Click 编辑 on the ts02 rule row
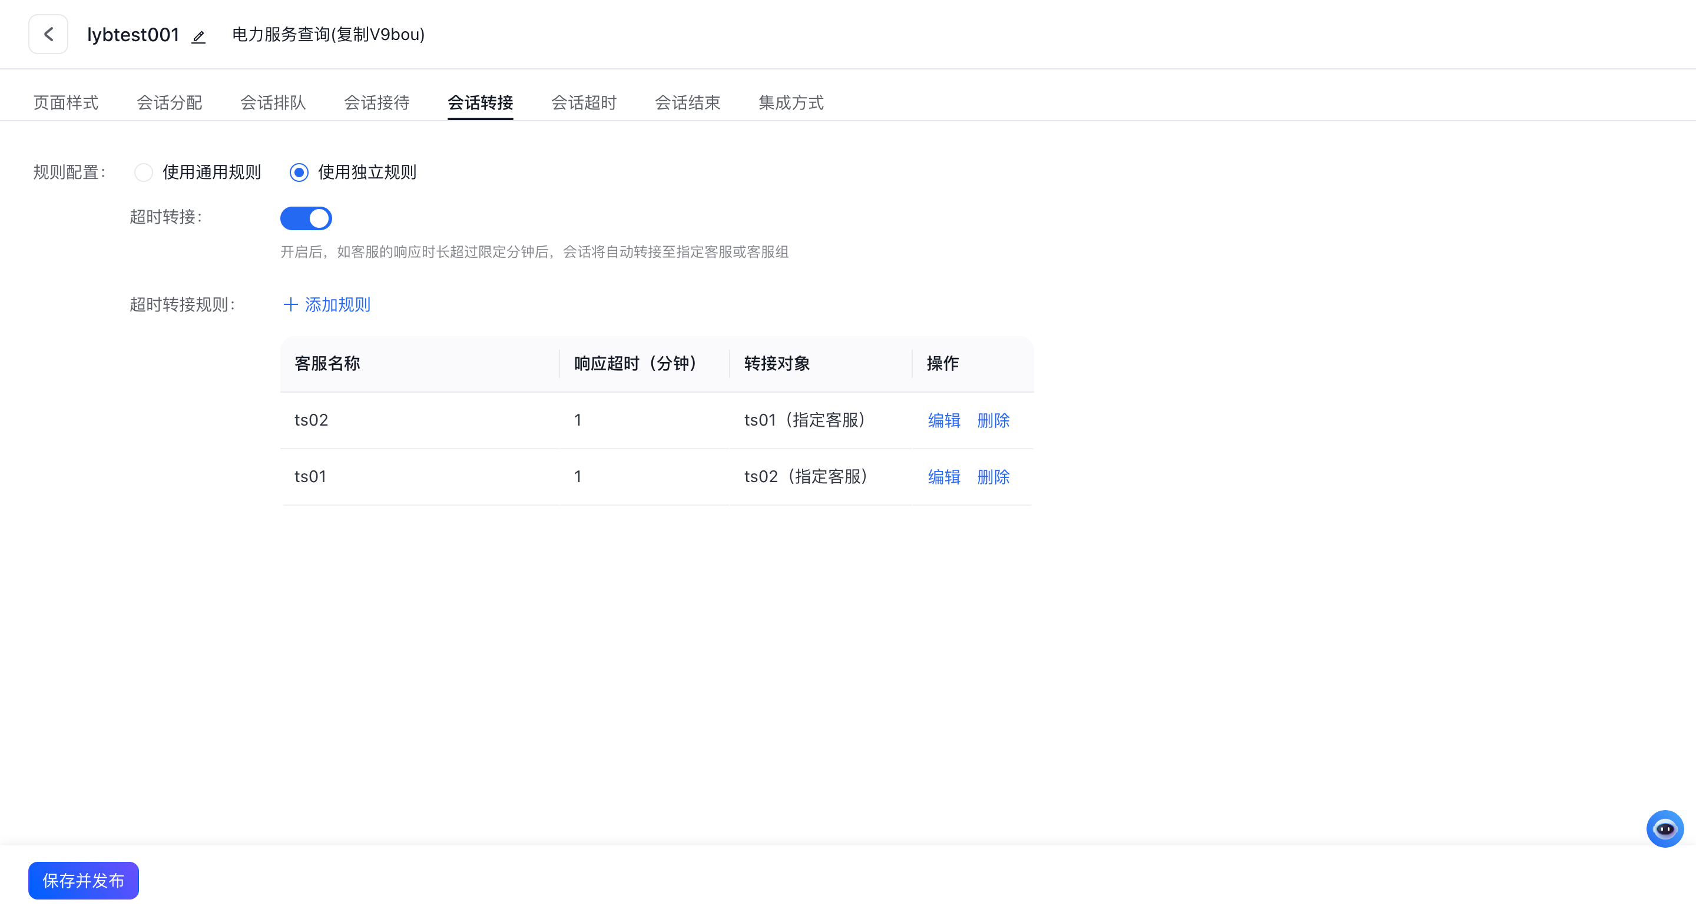 click(943, 420)
